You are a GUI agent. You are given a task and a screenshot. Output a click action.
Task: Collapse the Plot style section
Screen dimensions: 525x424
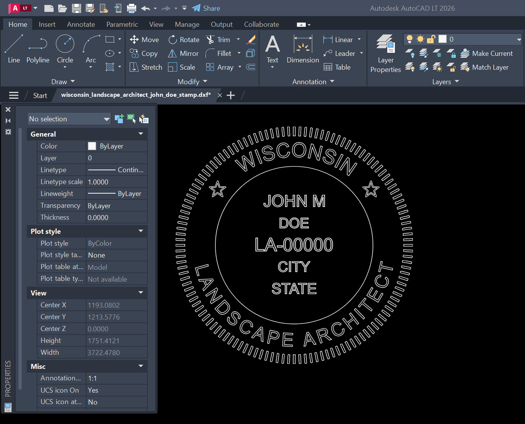tap(141, 231)
